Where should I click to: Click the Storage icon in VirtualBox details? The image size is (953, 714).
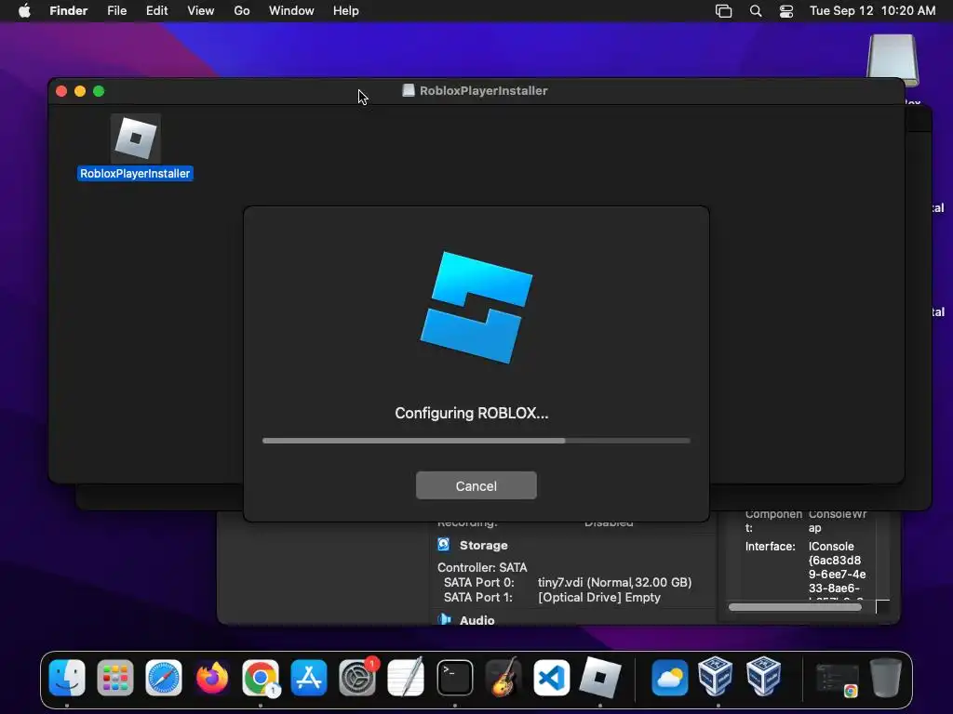(x=444, y=545)
